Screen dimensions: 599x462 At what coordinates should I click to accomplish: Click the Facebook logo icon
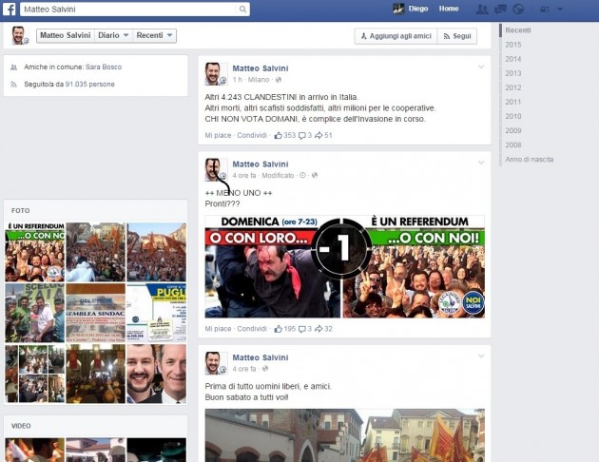(x=9, y=9)
